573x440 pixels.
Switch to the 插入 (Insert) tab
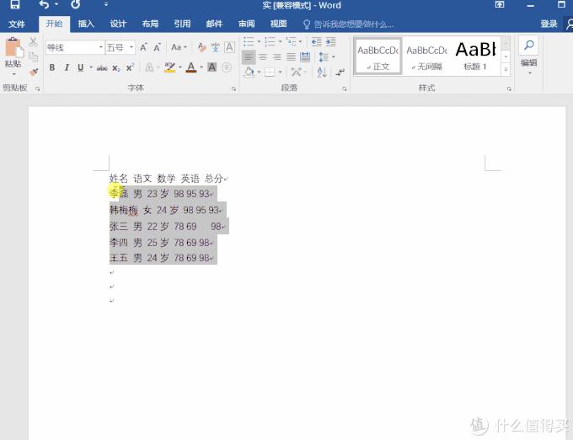click(86, 24)
